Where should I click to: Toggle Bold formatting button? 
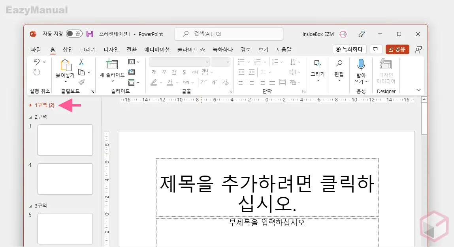pos(154,72)
